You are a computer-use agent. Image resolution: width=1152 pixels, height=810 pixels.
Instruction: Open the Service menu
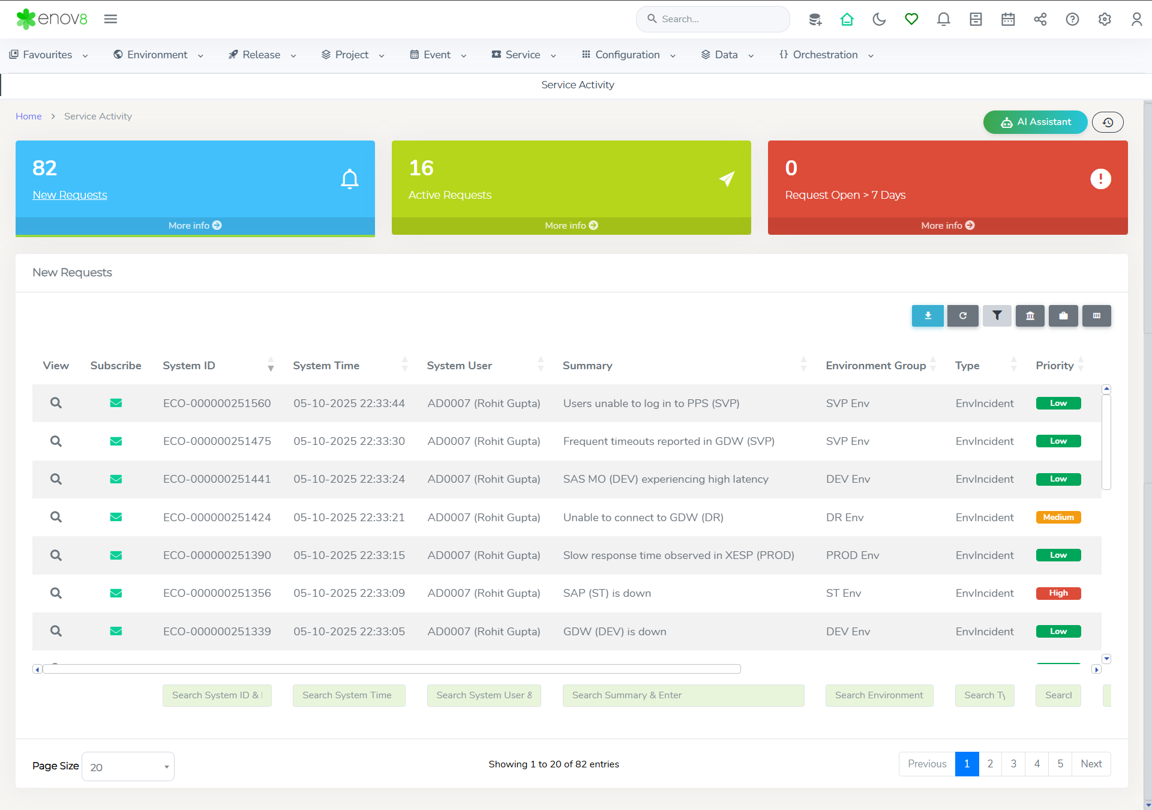tap(523, 55)
